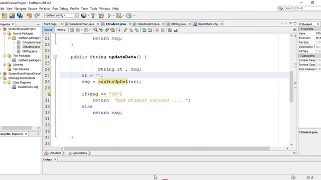321x180 pixels.
Task: Click the Next Bookmark icon
Action: 131,30
